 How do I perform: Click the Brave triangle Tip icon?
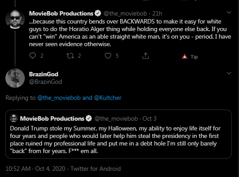pos(185,57)
